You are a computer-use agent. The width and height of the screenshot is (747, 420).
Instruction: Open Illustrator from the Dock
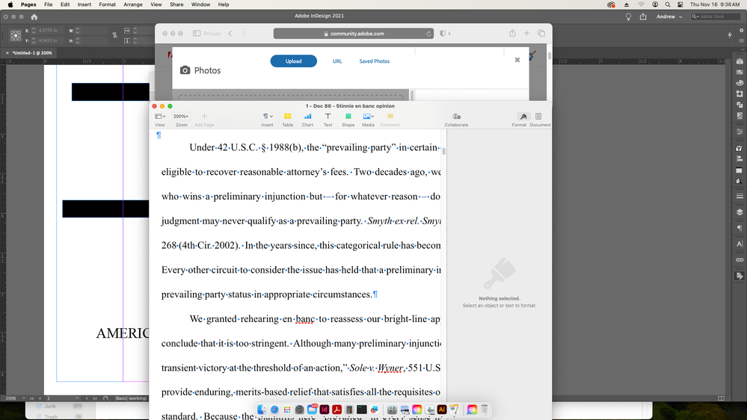click(x=442, y=410)
